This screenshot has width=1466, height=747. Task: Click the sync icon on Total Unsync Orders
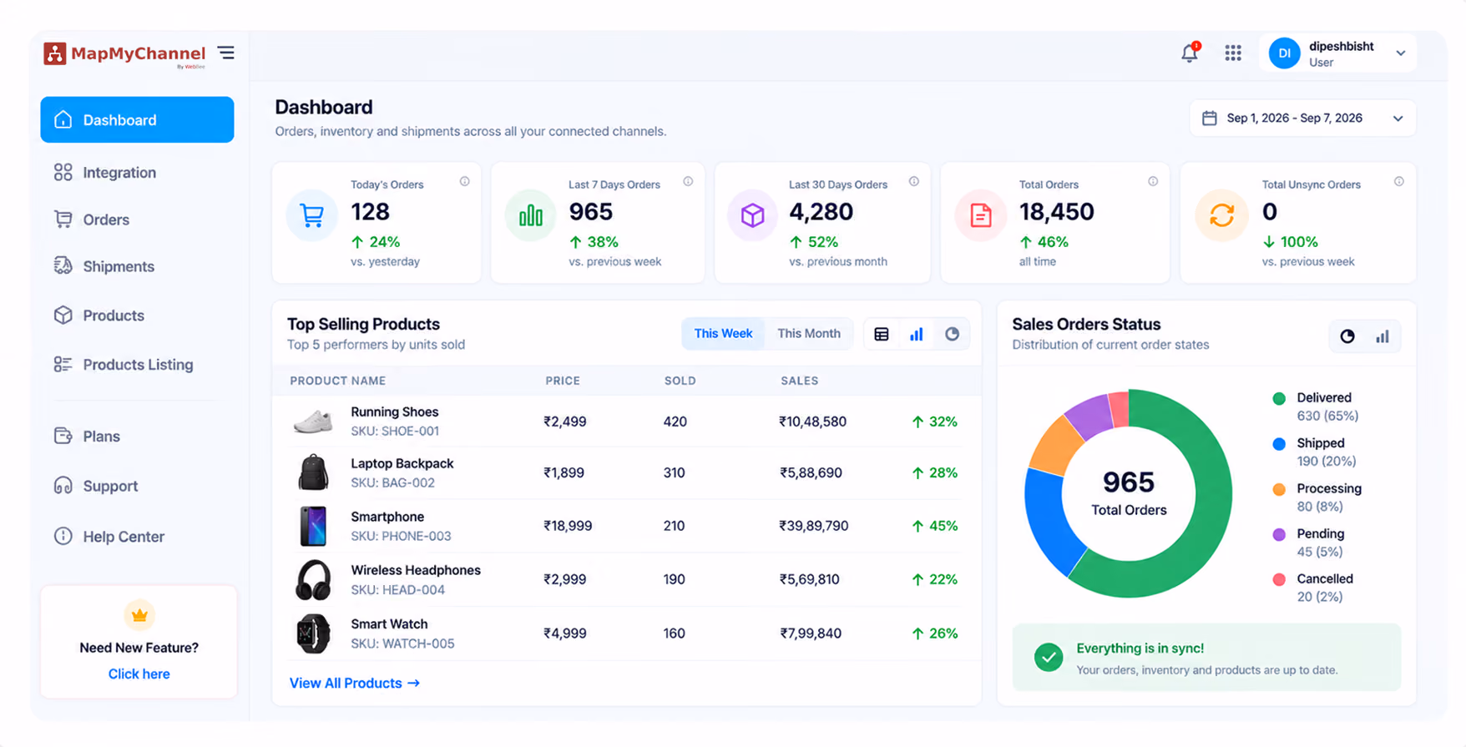(1221, 215)
